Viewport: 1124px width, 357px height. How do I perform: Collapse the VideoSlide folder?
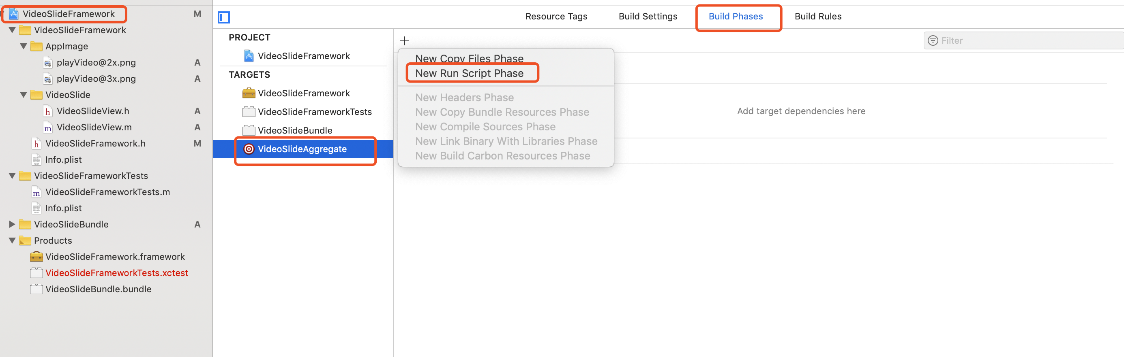coord(24,95)
